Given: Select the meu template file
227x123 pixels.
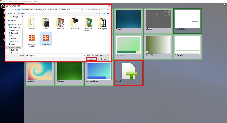Looking at the screenshot, I should click(46, 39).
